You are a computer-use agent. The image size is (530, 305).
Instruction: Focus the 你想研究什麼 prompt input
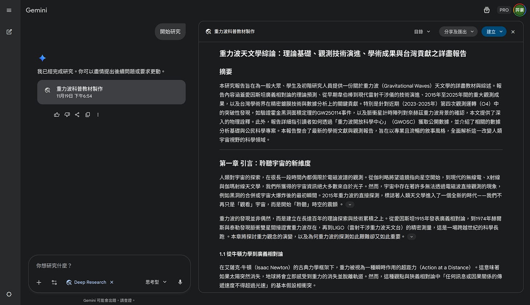[x=109, y=266]
